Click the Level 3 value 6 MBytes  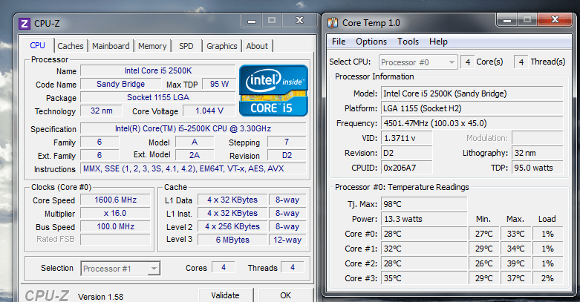[232, 240]
